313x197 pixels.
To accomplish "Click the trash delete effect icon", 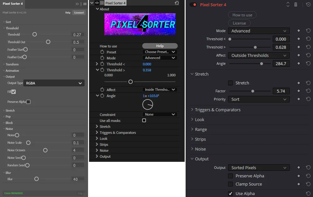I will 296,4.
